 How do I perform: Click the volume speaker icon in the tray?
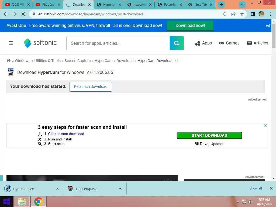[250, 202]
